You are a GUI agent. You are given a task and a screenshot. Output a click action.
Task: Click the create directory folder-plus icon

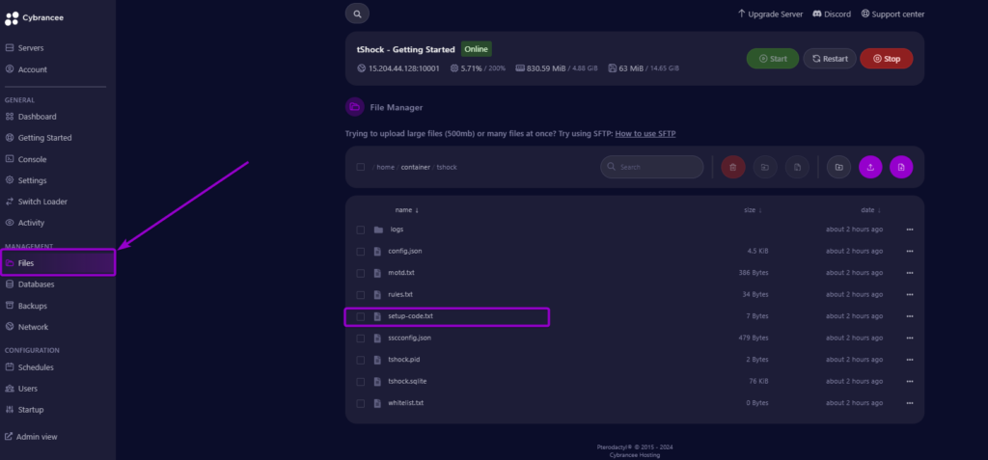pos(838,167)
